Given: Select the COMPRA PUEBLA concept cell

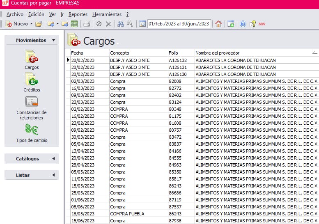Looking at the screenshot, I should [139, 214].
